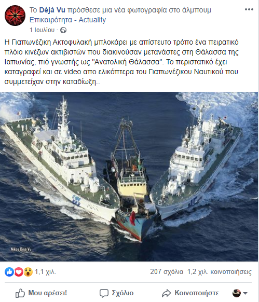259x302 pixels.
Task: Click the thumbs-up outline beside Μου αρέσει!
Action: coord(20,293)
